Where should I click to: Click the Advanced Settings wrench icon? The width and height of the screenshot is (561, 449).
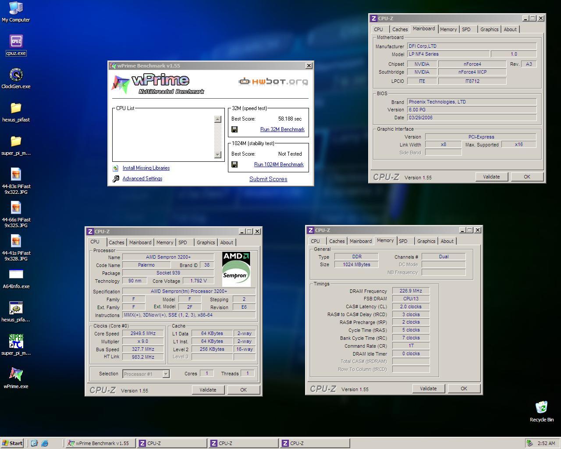point(116,178)
